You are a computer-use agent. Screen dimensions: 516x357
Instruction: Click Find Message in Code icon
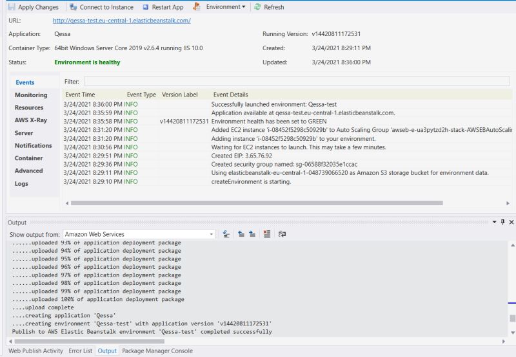point(226,234)
